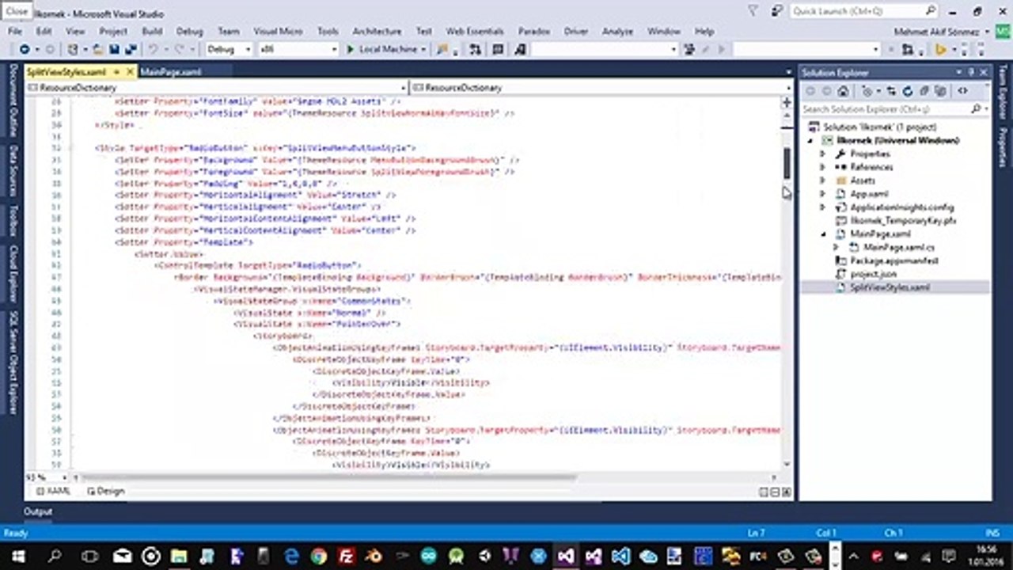Open the SQL Server Object Explorer side tab

(13, 363)
